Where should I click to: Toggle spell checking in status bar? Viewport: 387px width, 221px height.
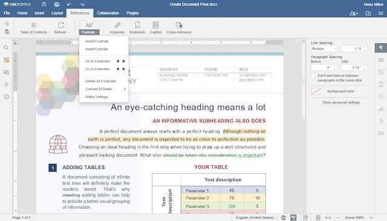pyautogui.click(x=293, y=217)
